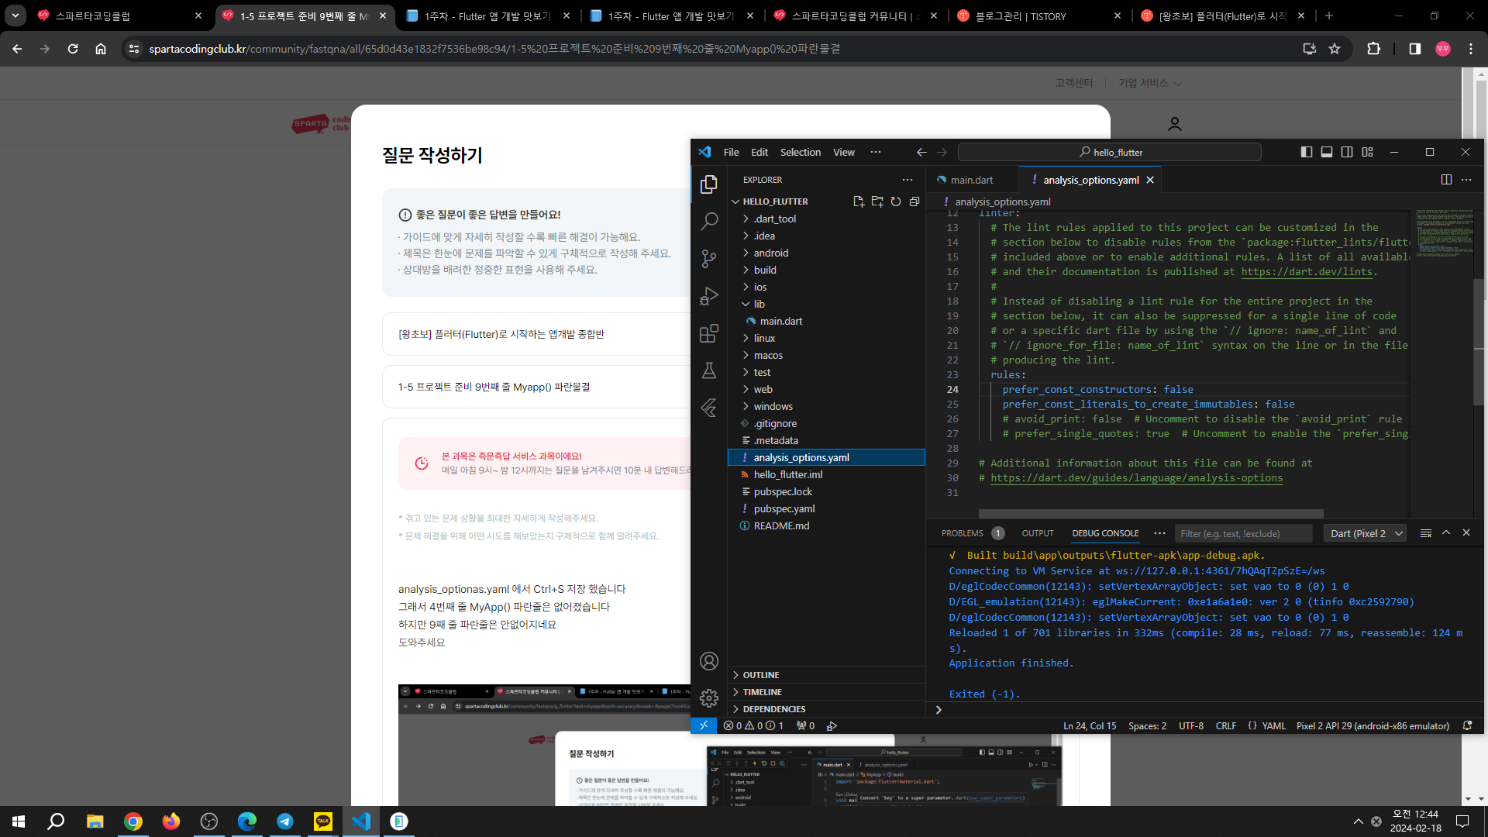The width and height of the screenshot is (1488, 837).
Task: Open the File menu in VS Code
Action: point(731,153)
